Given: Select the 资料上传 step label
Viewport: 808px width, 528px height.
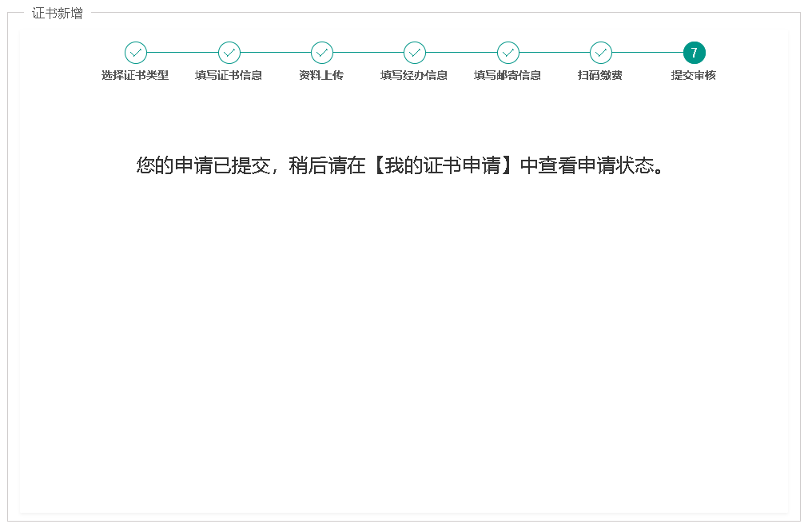Looking at the screenshot, I should pyautogui.click(x=321, y=76).
